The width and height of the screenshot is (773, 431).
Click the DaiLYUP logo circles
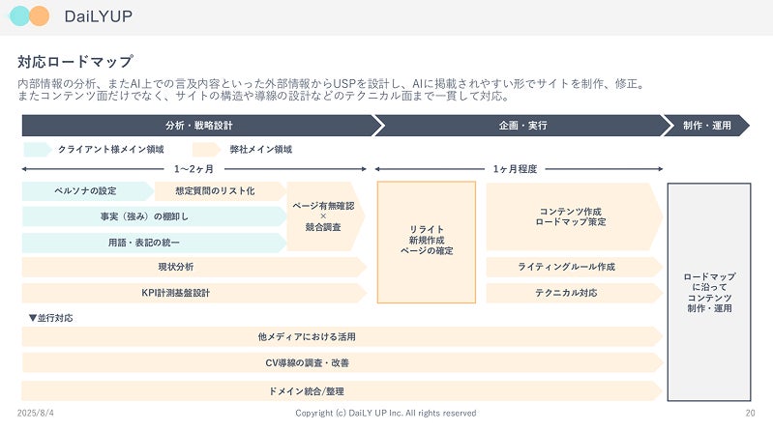click(x=30, y=16)
